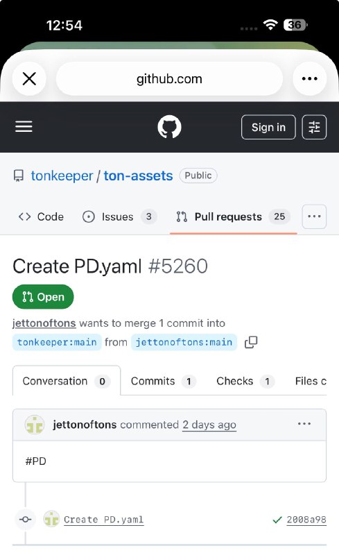
Task: Copy the jettonoftons:main branch name
Action: 251,342
